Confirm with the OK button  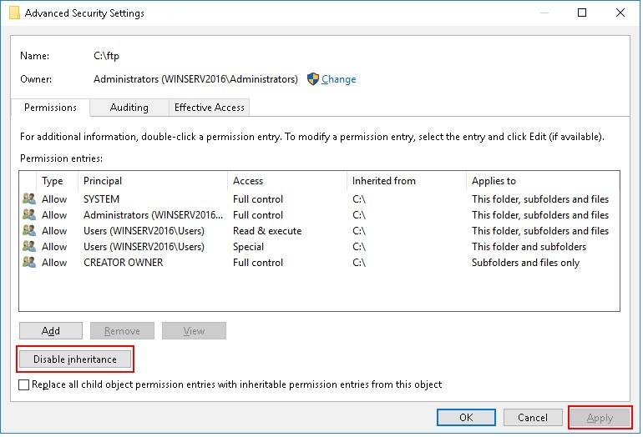466,417
